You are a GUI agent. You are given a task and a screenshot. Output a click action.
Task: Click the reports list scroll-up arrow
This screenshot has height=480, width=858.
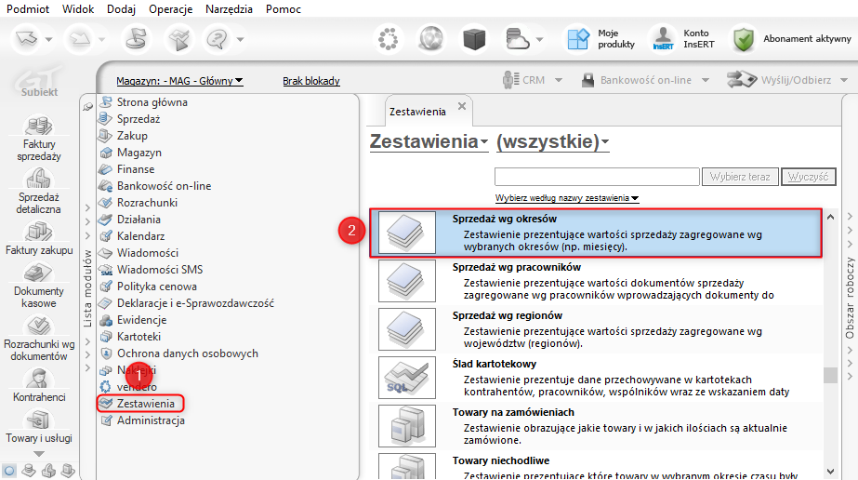click(x=831, y=217)
